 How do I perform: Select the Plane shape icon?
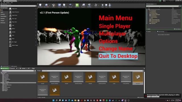tap(10, 39)
